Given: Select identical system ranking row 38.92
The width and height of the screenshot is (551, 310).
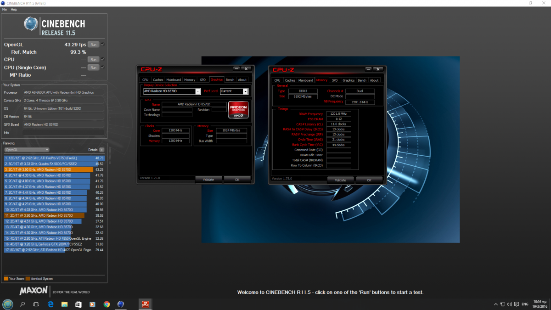Looking at the screenshot, I should coord(54,215).
